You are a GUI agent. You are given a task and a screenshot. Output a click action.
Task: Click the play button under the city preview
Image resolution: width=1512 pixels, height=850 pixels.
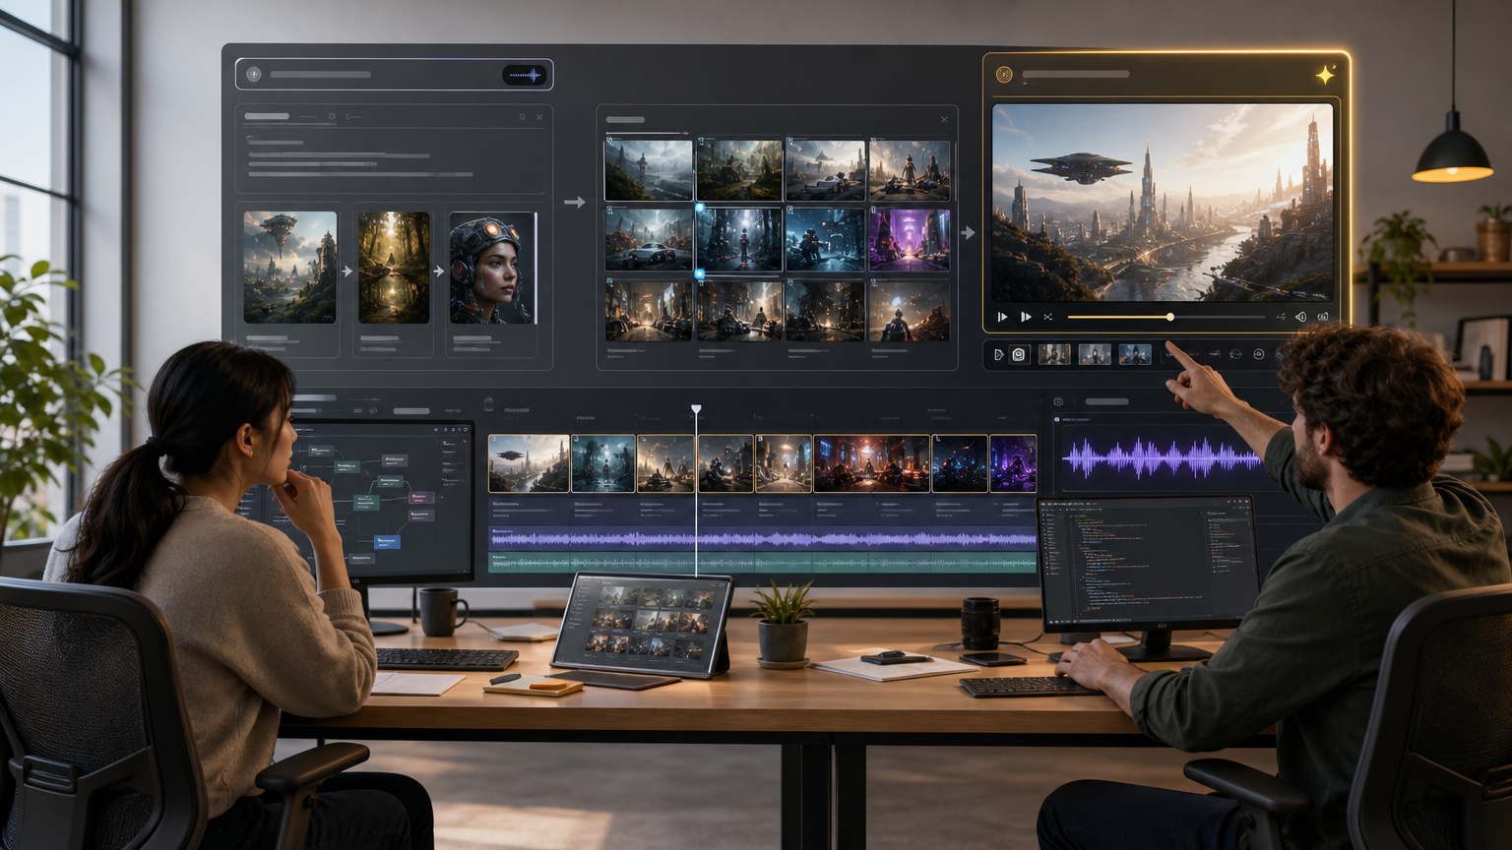tap(1002, 317)
